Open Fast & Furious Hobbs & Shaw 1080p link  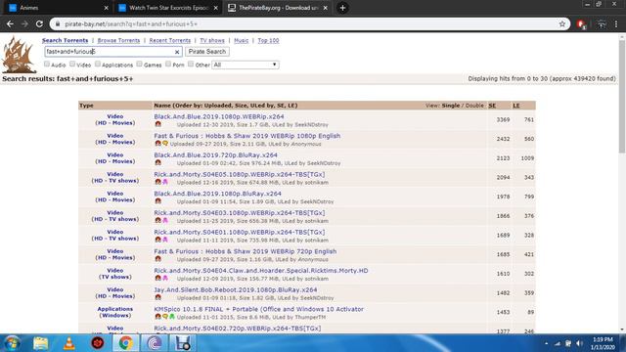click(x=247, y=136)
